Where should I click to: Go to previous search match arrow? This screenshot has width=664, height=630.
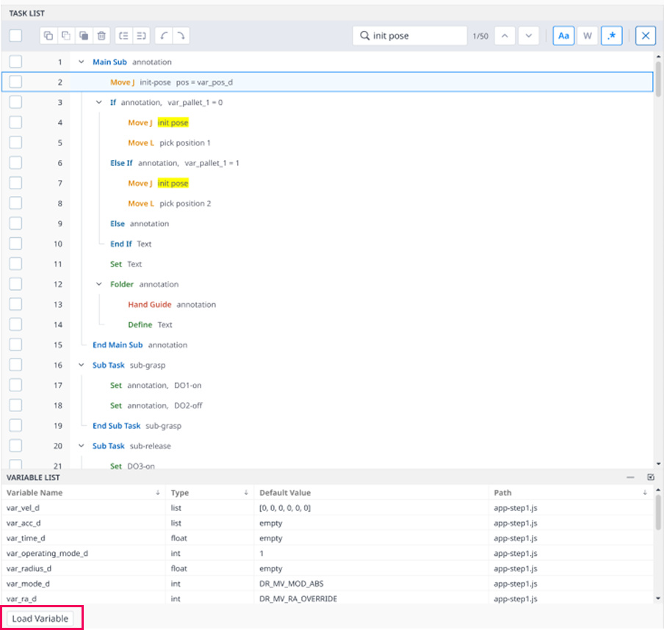pos(505,35)
